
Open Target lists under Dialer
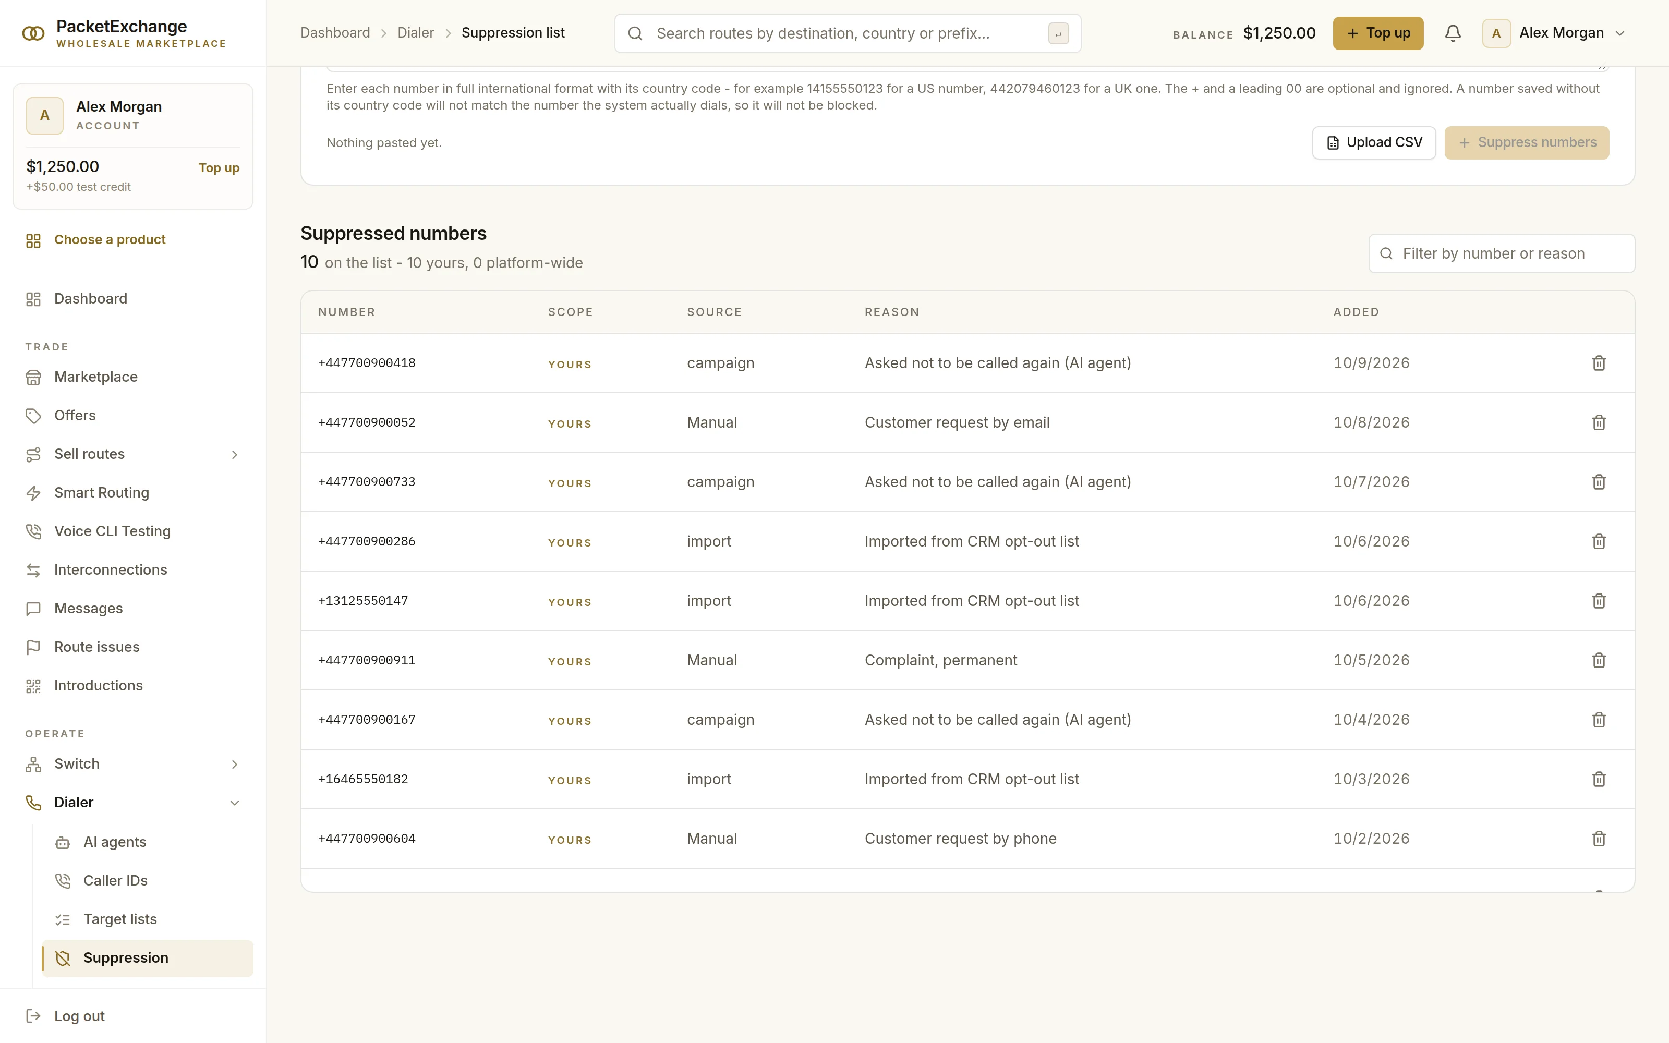(x=148, y=919)
